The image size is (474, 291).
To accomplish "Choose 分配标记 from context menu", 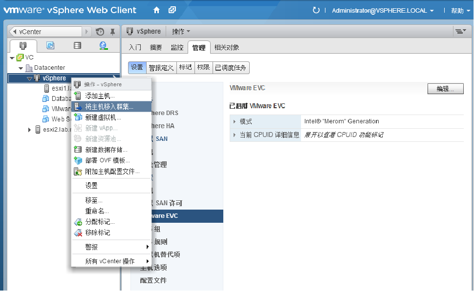I will 111,222.
